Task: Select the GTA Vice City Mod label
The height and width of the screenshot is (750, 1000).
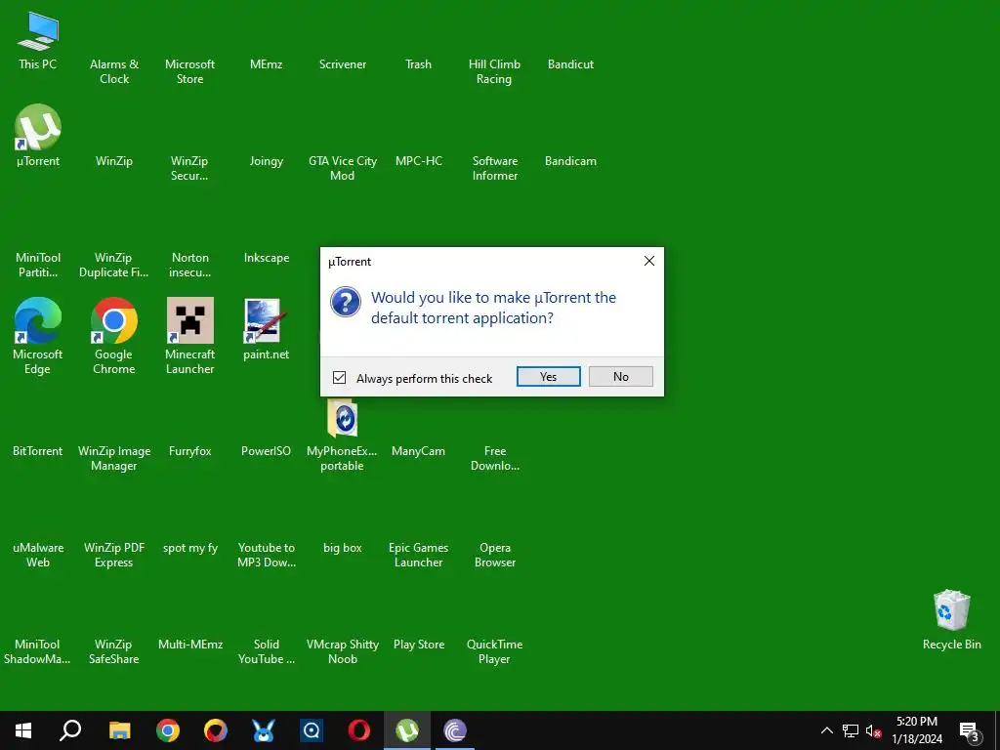Action: click(x=343, y=168)
